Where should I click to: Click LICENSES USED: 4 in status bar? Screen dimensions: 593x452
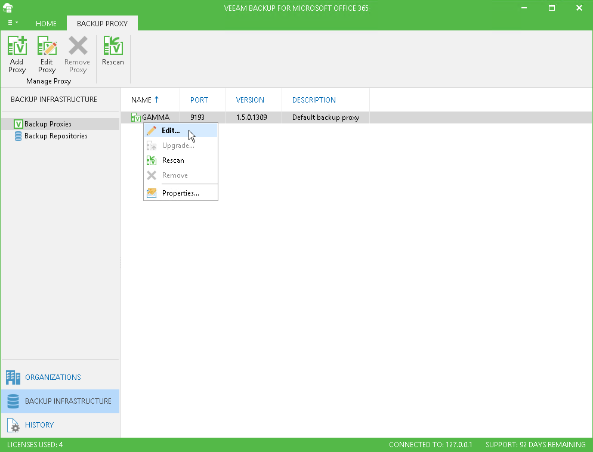pos(35,444)
